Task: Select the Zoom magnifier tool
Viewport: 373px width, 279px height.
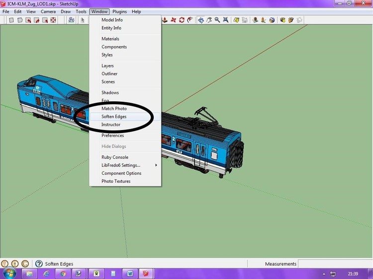Action: coord(217,20)
